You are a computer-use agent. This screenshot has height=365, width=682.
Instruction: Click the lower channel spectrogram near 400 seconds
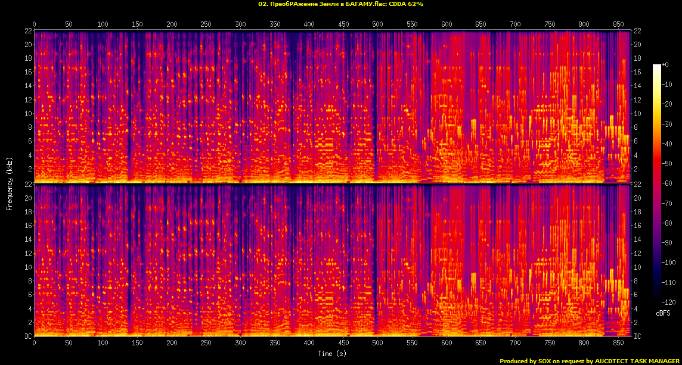(309, 260)
